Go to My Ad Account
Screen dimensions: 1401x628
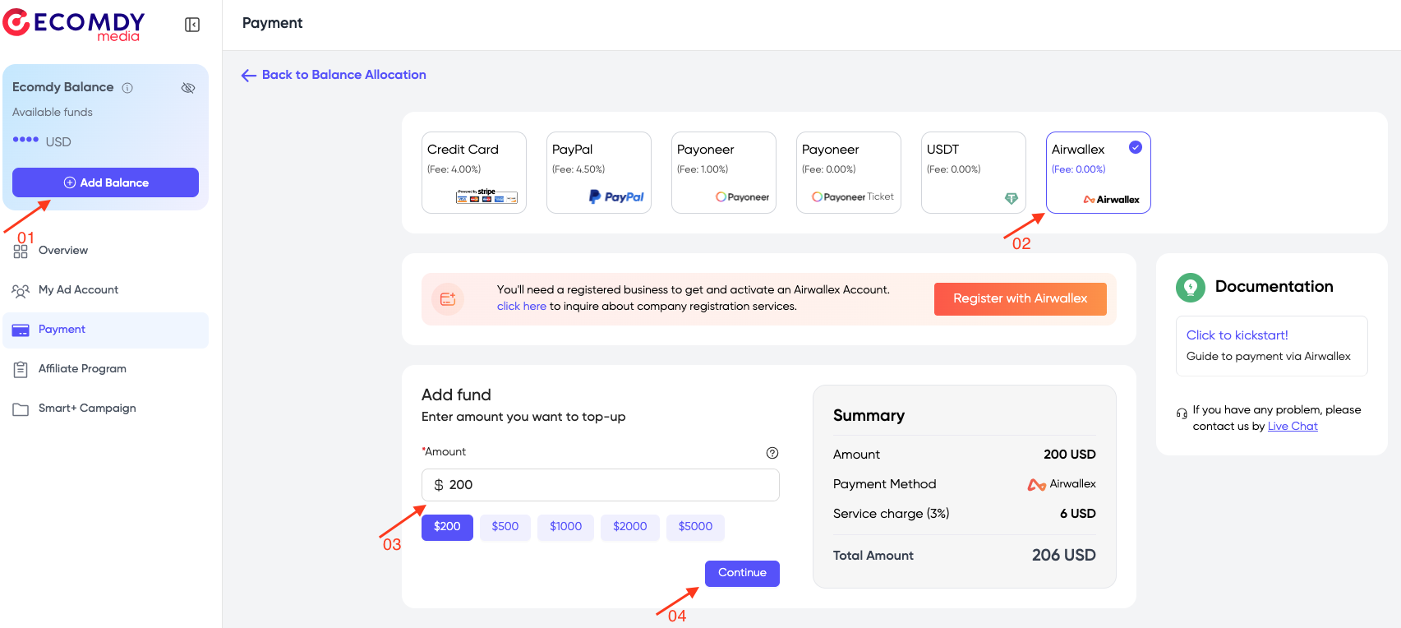point(78,289)
